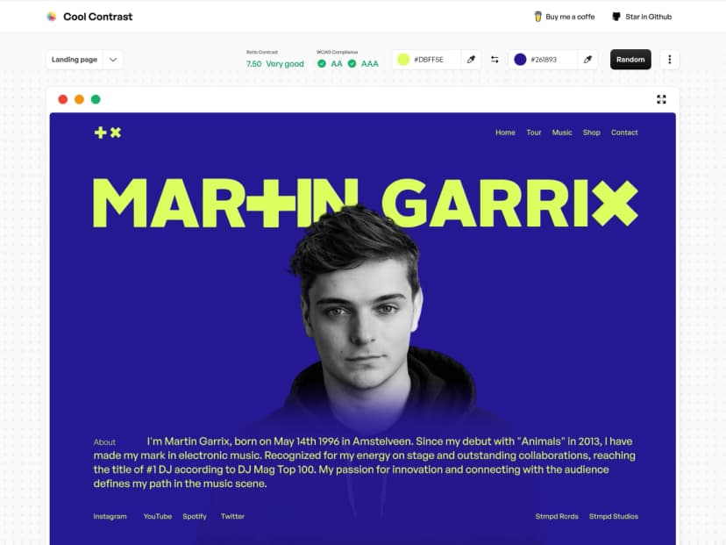Click the fullscreen expand icon in preview
Screen dimensions: 726x545
(x=661, y=99)
